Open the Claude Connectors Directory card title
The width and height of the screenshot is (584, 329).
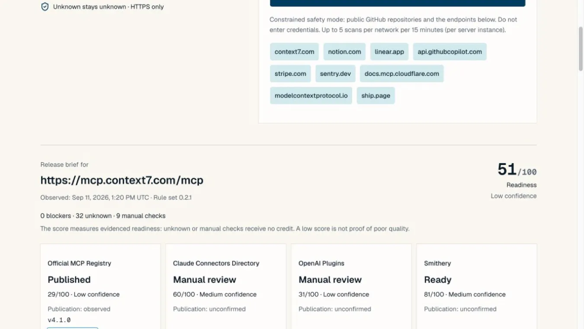[216, 263]
